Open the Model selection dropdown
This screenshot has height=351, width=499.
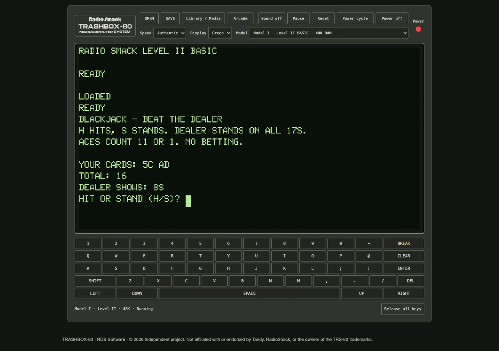329,33
